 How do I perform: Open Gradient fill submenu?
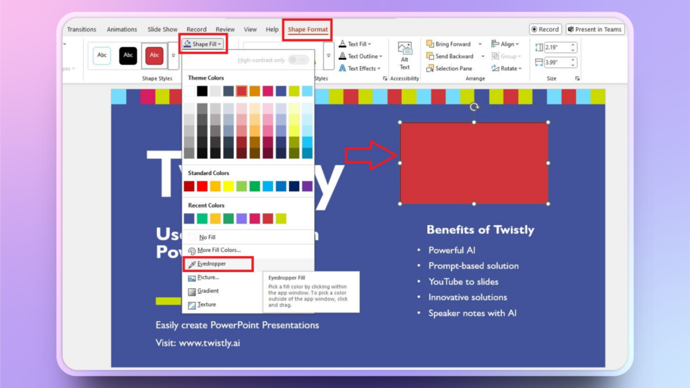[x=208, y=291]
